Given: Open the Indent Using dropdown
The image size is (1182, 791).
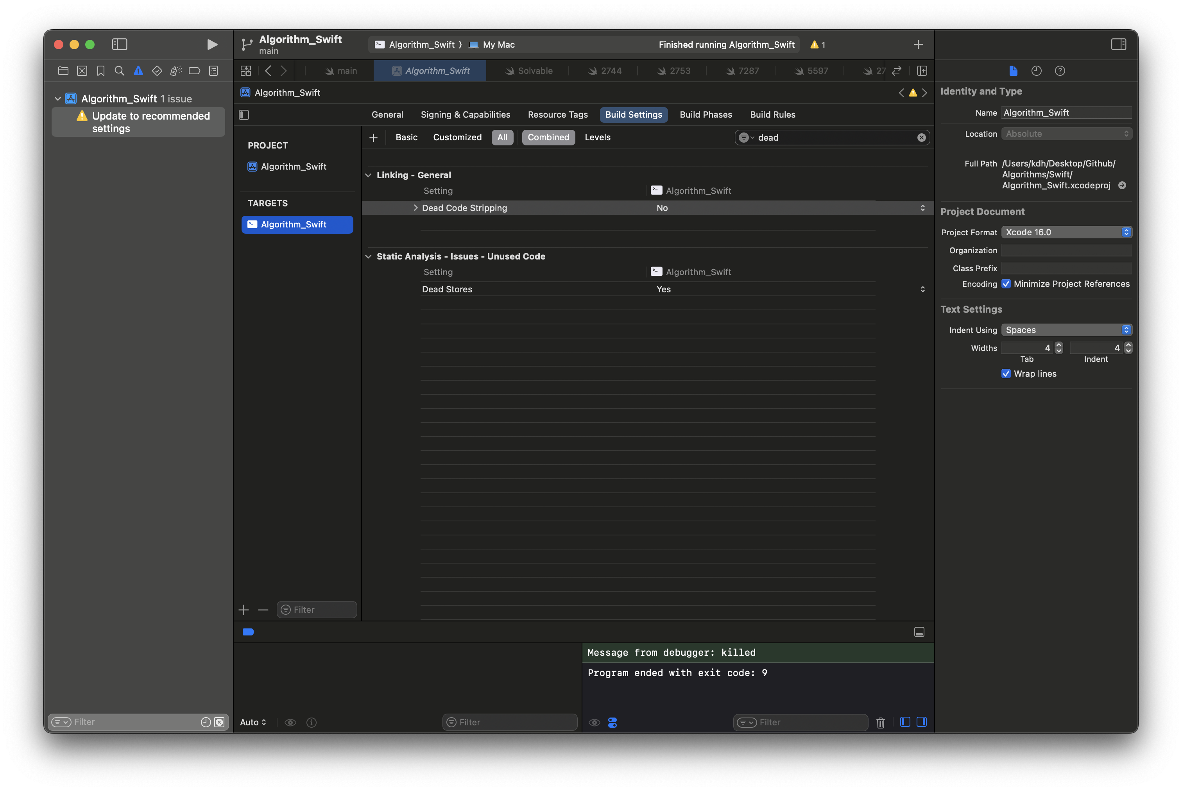Looking at the screenshot, I should 1066,330.
